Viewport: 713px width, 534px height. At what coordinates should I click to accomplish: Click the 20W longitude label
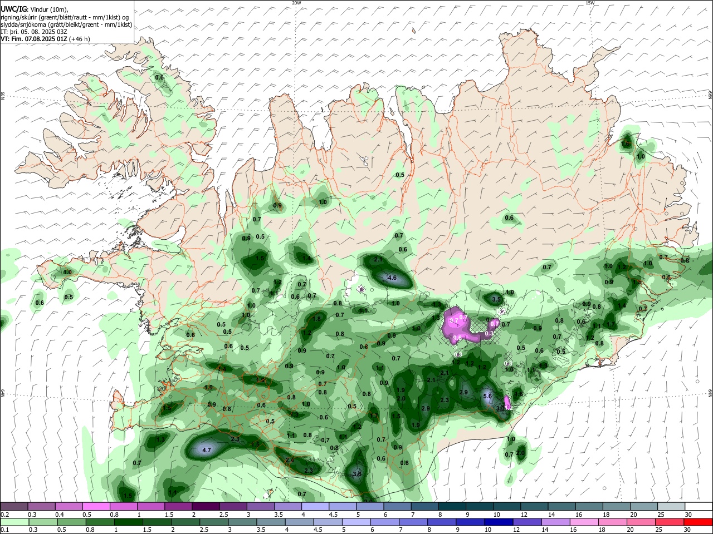(297, 3)
